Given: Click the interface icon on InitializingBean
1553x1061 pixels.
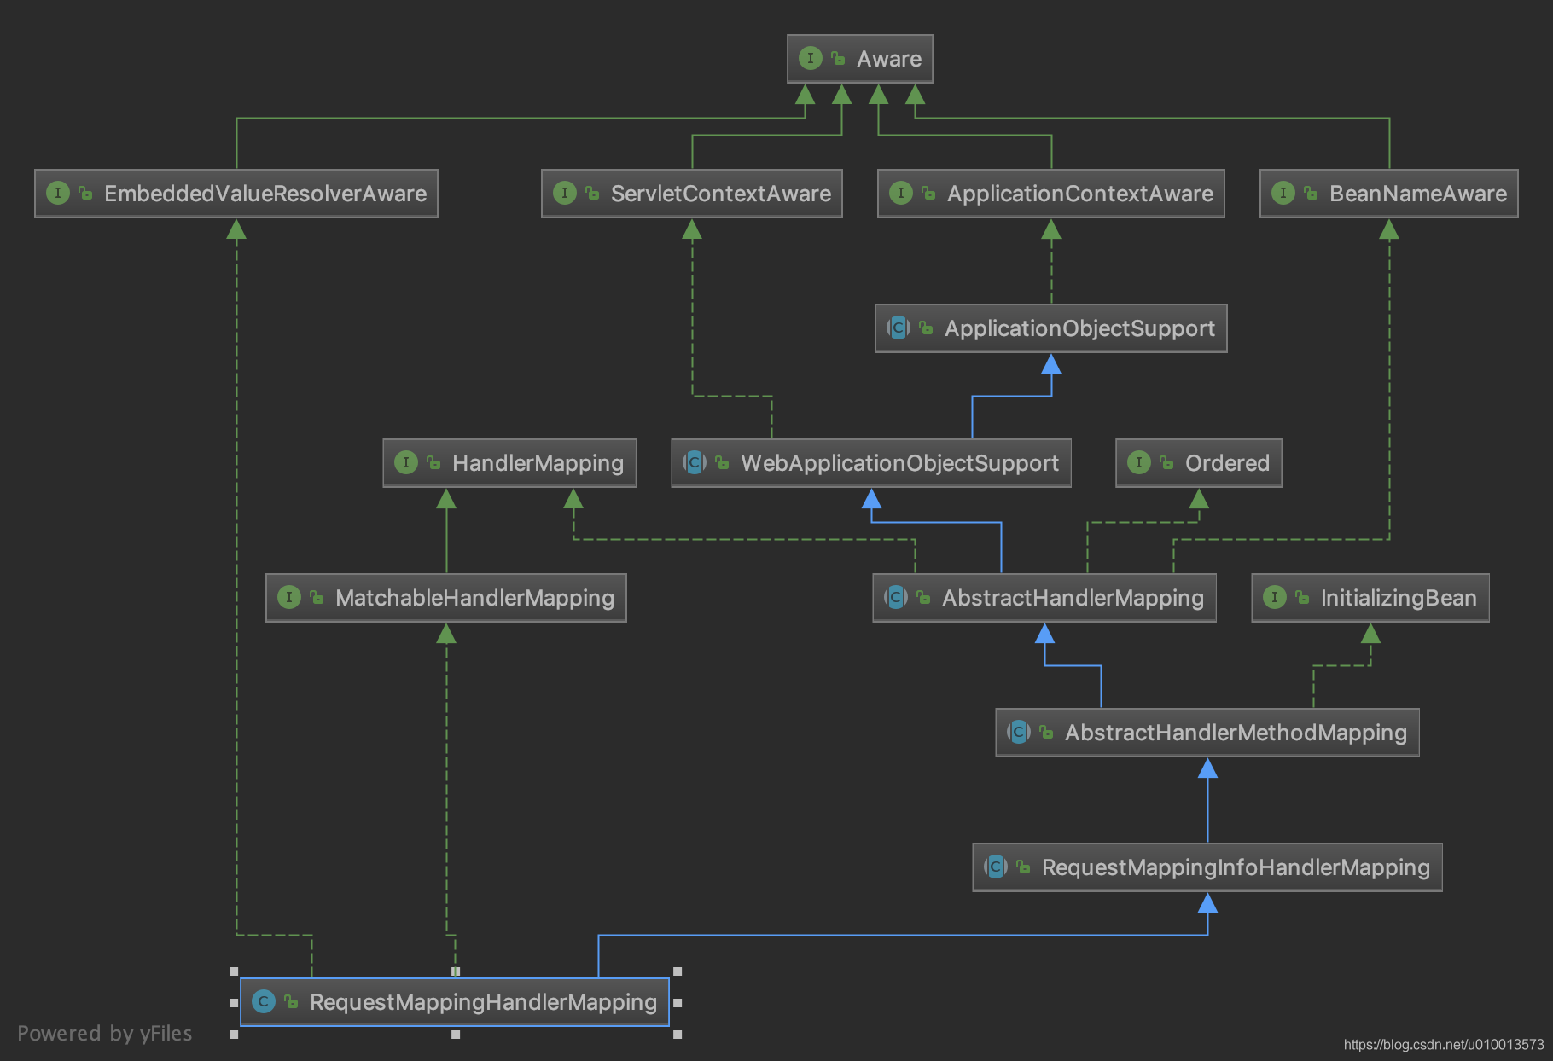Looking at the screenshot, I should 1275,597.
